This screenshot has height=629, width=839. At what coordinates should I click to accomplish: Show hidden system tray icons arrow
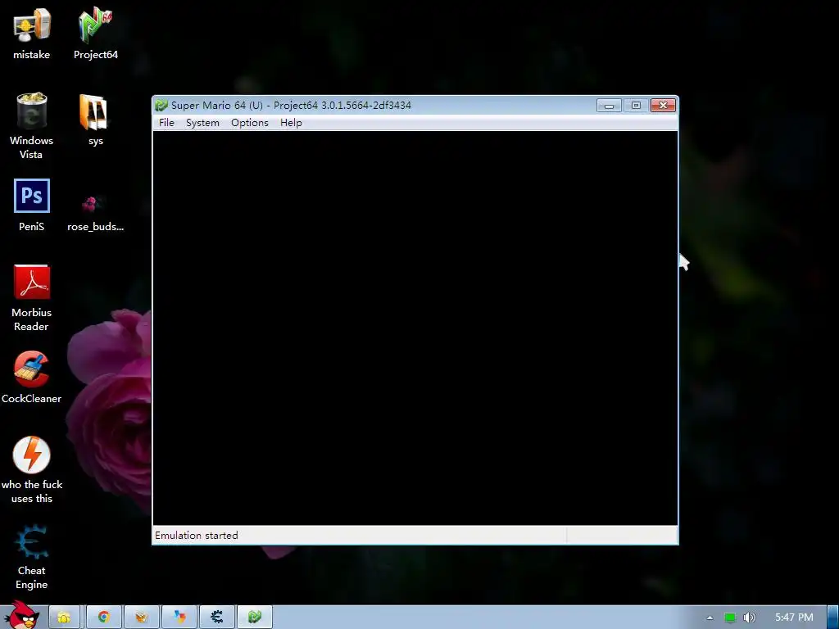click(710, 618)
